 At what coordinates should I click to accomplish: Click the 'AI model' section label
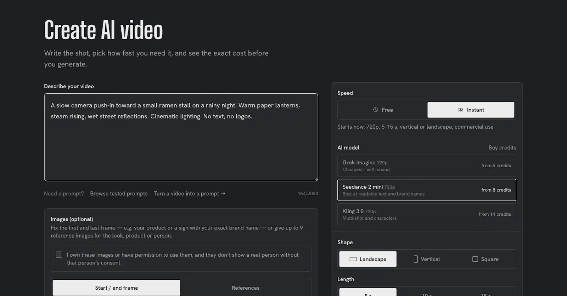(348, 147)
